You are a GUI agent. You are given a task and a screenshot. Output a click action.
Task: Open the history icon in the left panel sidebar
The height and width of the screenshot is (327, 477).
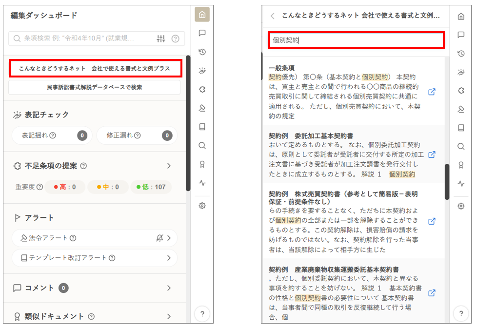point(202,52)
